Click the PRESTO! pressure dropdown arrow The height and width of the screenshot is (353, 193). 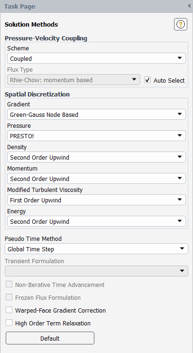click(180, 135)
